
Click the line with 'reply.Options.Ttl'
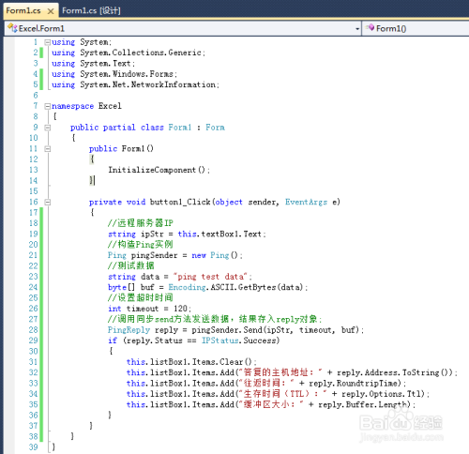pyautogui.click(x=278, y=394)
